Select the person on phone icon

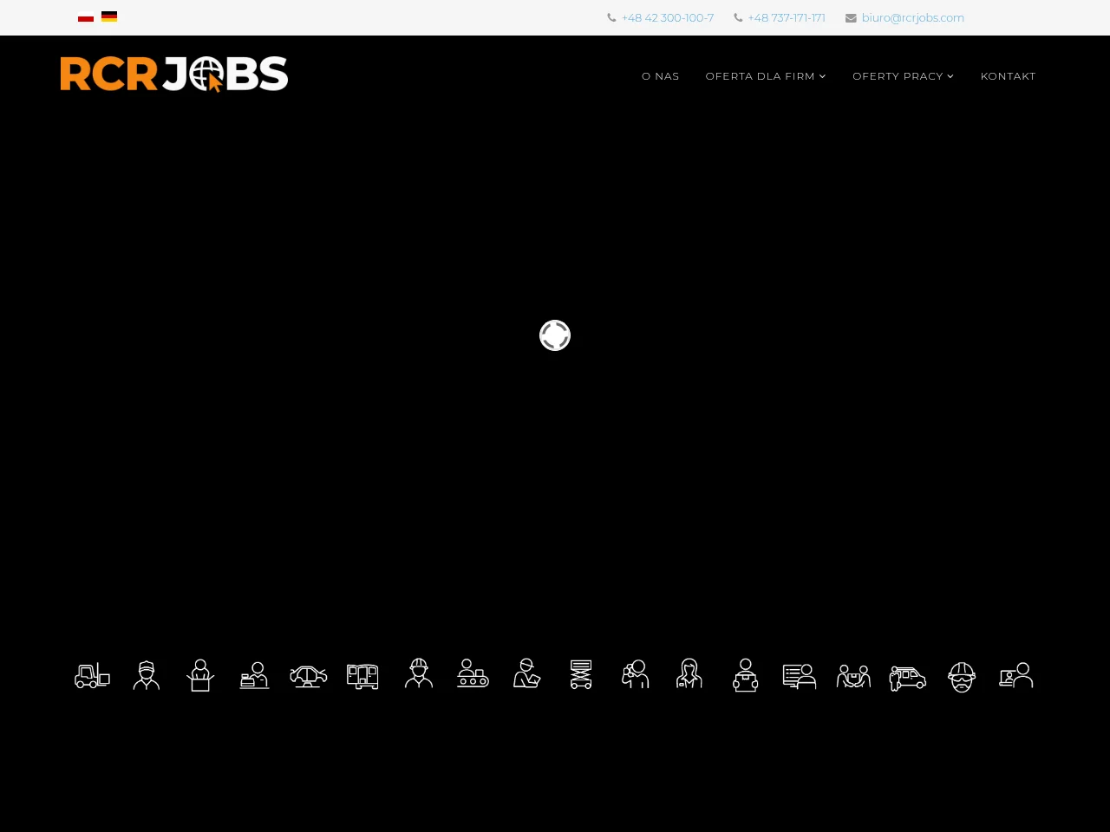click(635, 673)
